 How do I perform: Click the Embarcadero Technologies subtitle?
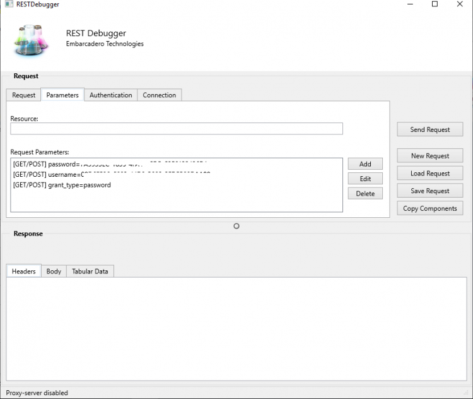[x=105, y=44]
